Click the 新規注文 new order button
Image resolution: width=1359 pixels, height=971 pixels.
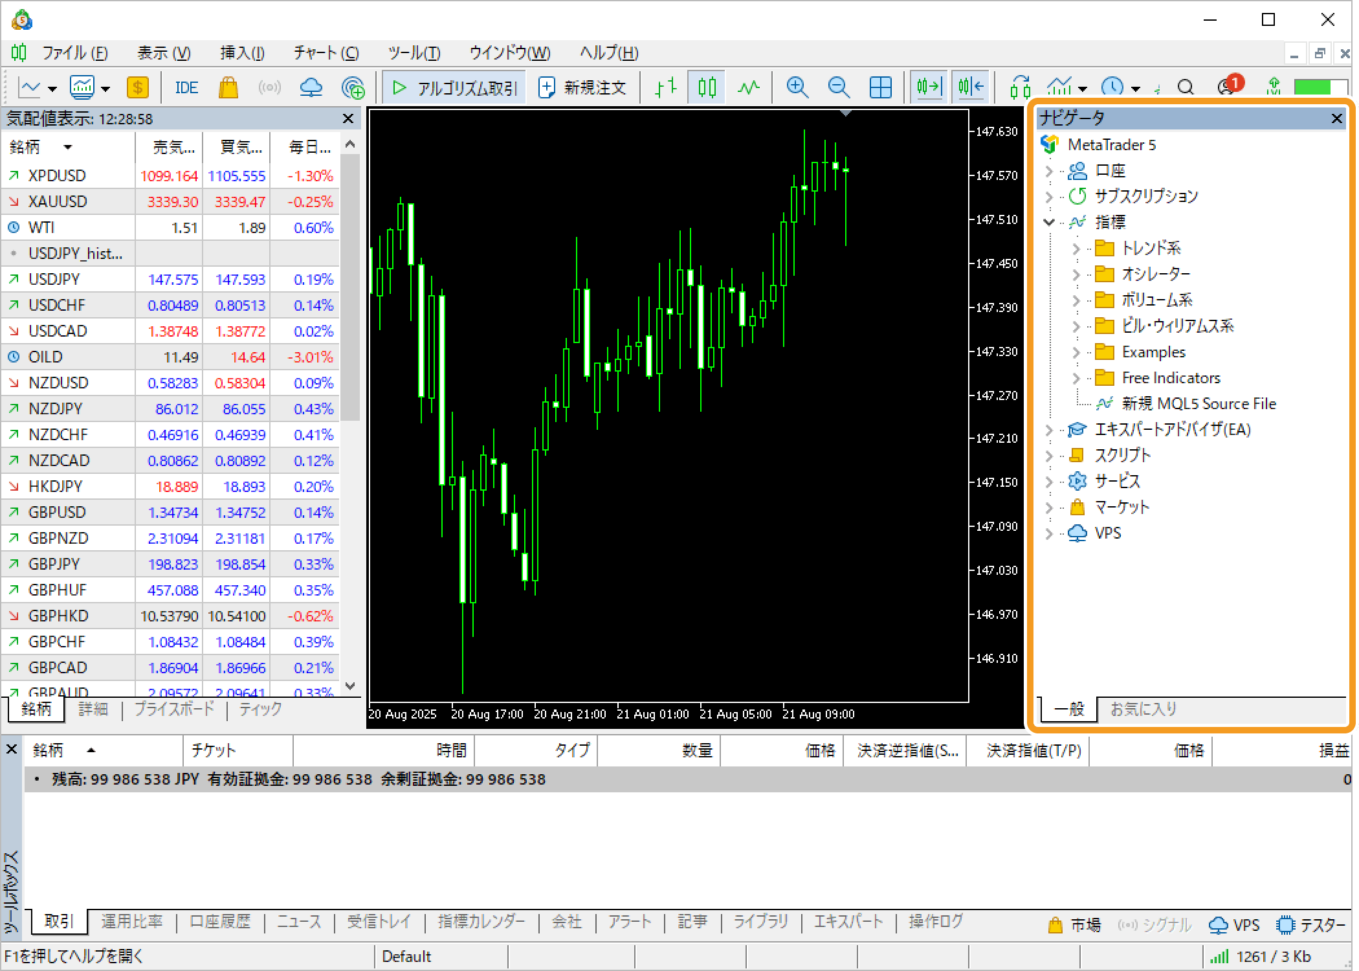[582, 87]
